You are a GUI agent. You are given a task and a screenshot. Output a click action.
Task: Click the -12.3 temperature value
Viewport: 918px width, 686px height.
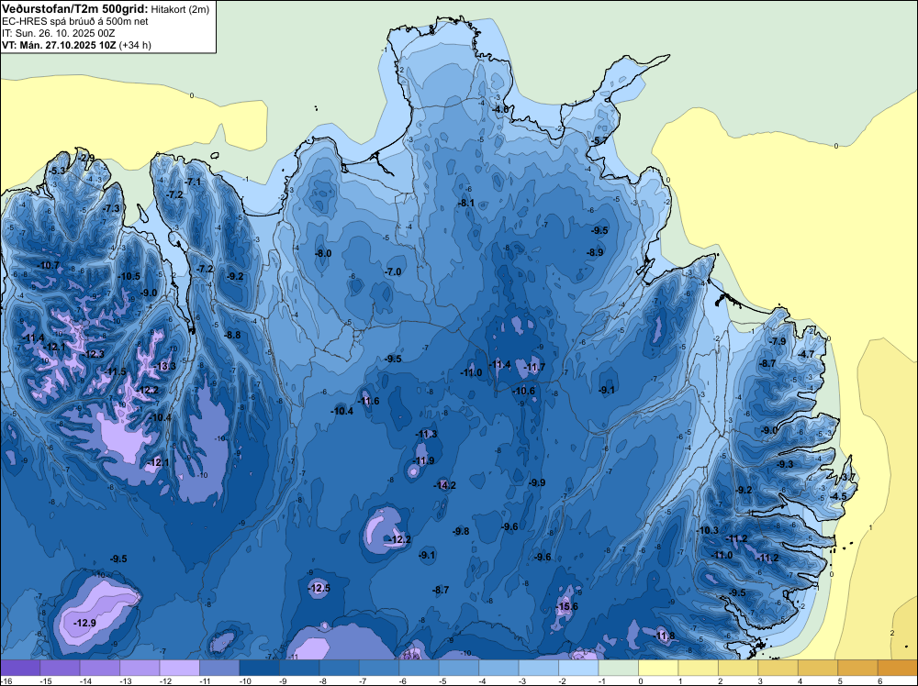(93, 354)
